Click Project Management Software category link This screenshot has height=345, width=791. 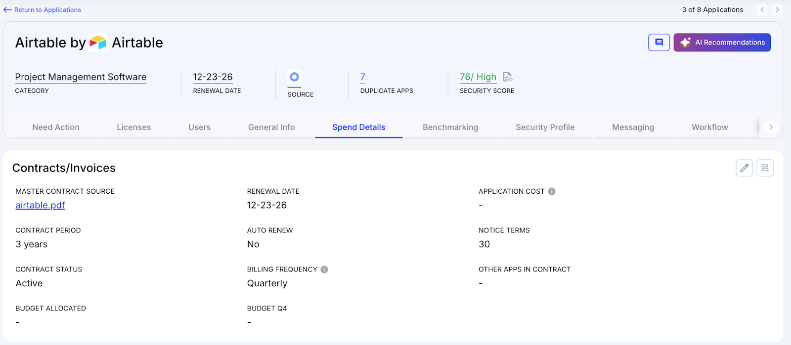coord(81,77)
